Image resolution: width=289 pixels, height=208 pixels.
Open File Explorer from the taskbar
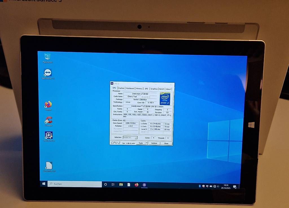coord(121,184)
